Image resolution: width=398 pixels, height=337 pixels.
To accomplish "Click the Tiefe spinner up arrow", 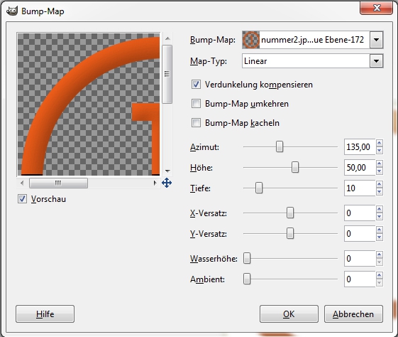I will (x=380, y=184).
